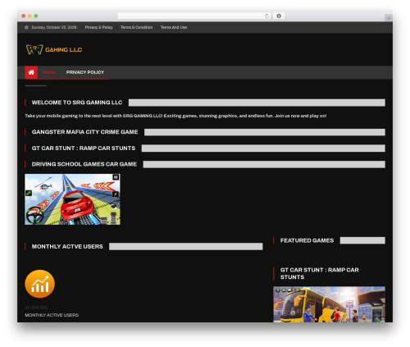Click the Driving School Games Car Game heading
The width and height of the screenshot is (410, 347).
pyautogui.click(x=84, y=164)
